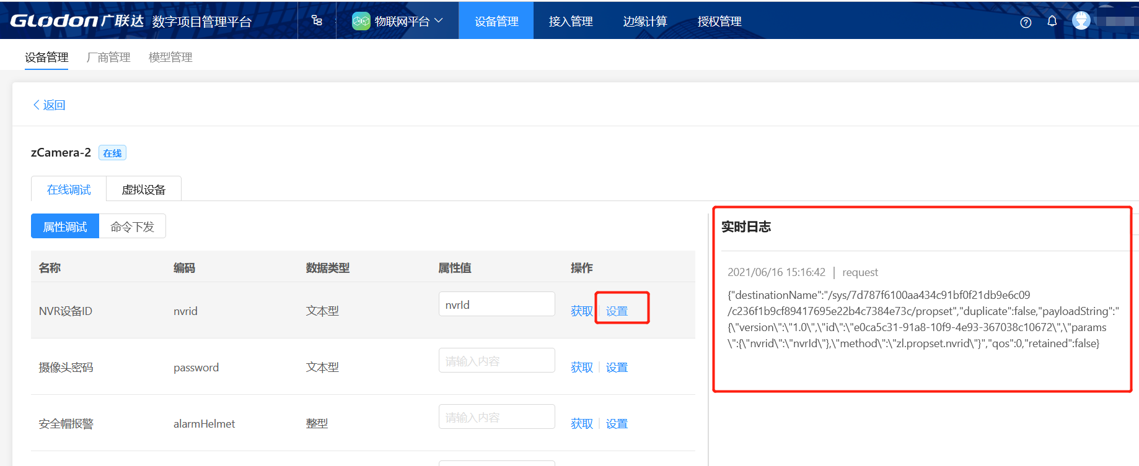
Task: Click the nvrid property value input
Action: (496, 304)
